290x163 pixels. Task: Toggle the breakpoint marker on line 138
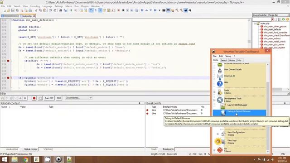tap(8, 78)
